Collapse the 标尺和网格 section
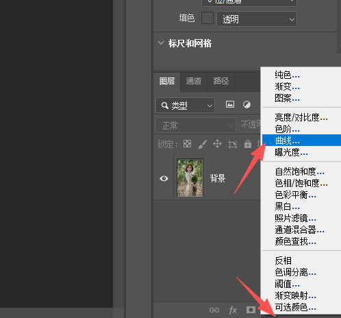341x318 pixels. click(161, 43)
